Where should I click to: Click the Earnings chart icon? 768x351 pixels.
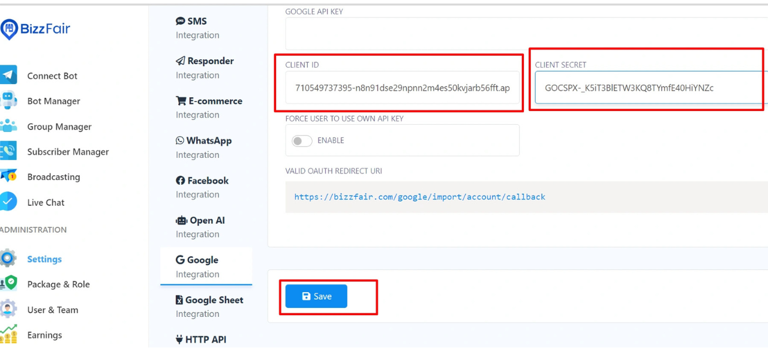pyautogui.click(x=8, y=334)
